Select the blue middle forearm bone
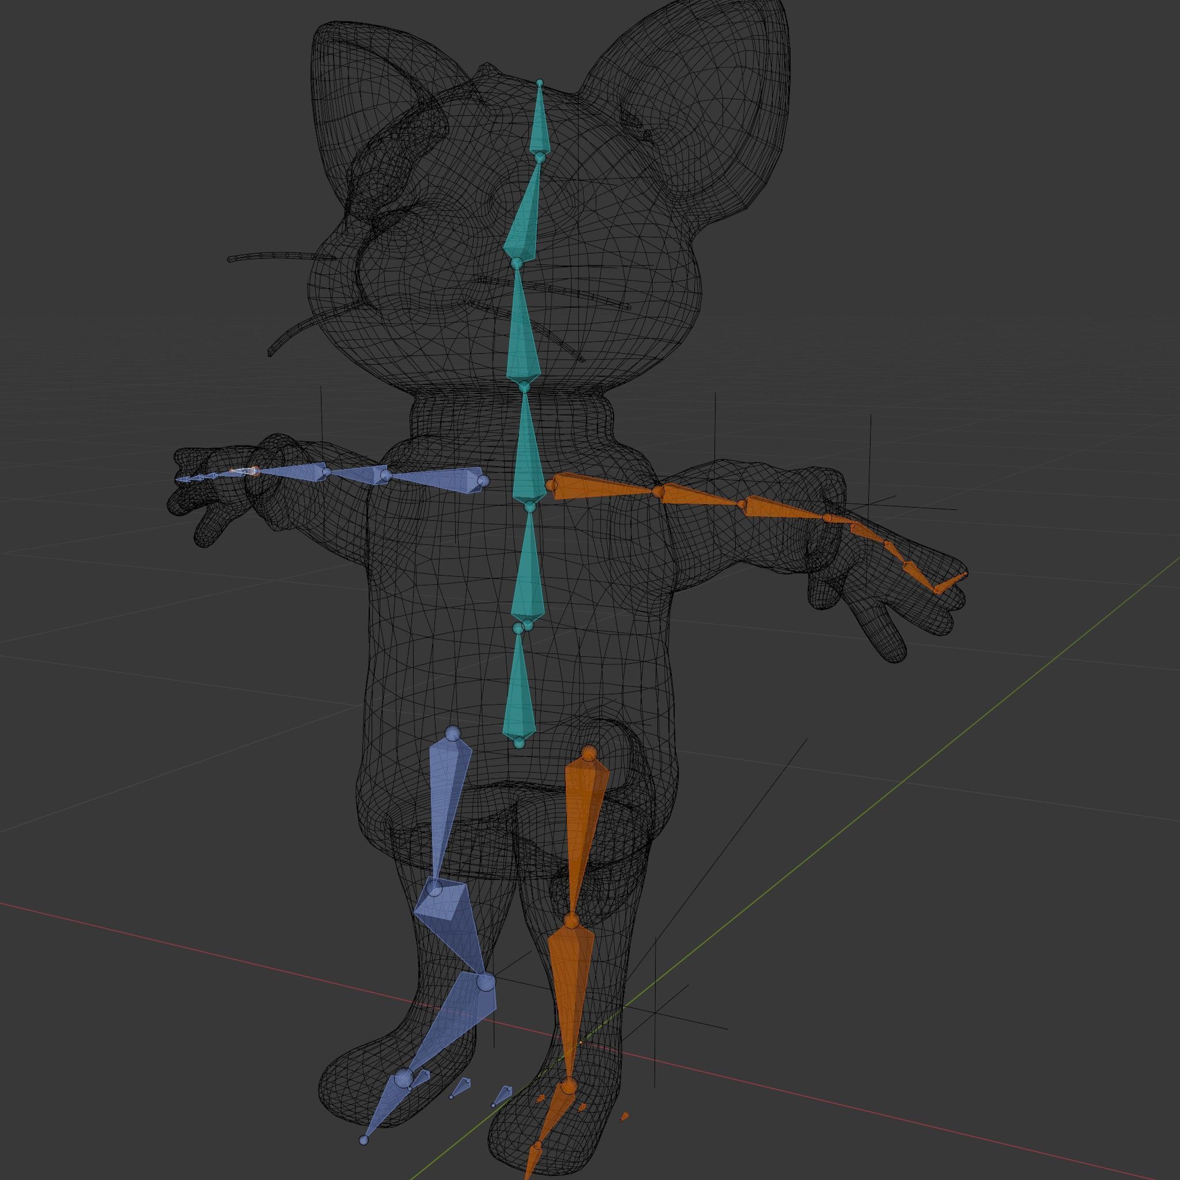 357,475
